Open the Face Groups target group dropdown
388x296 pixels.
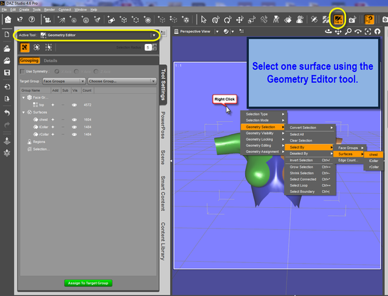(x=64, y=82)
